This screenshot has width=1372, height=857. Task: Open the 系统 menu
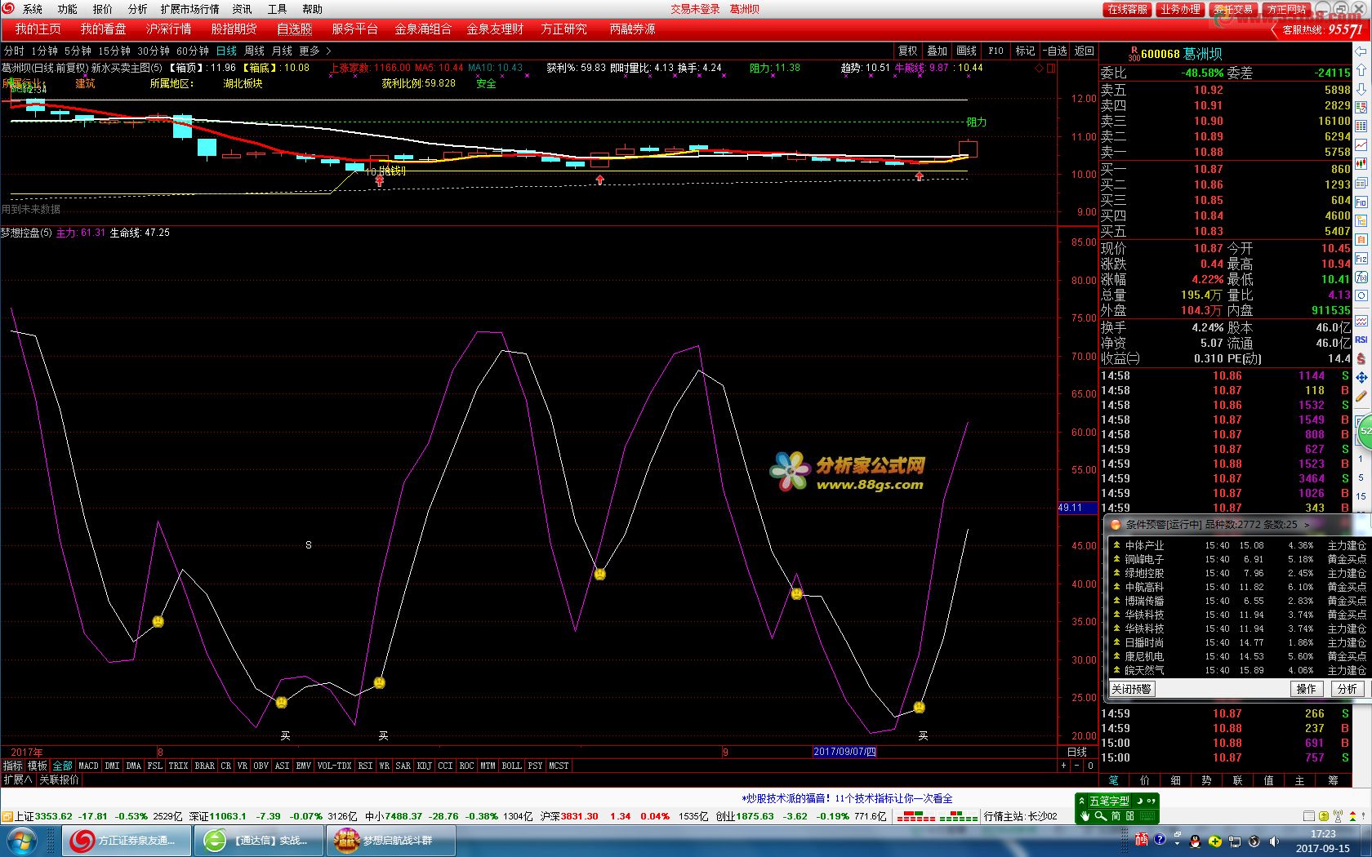pos(33,9)
